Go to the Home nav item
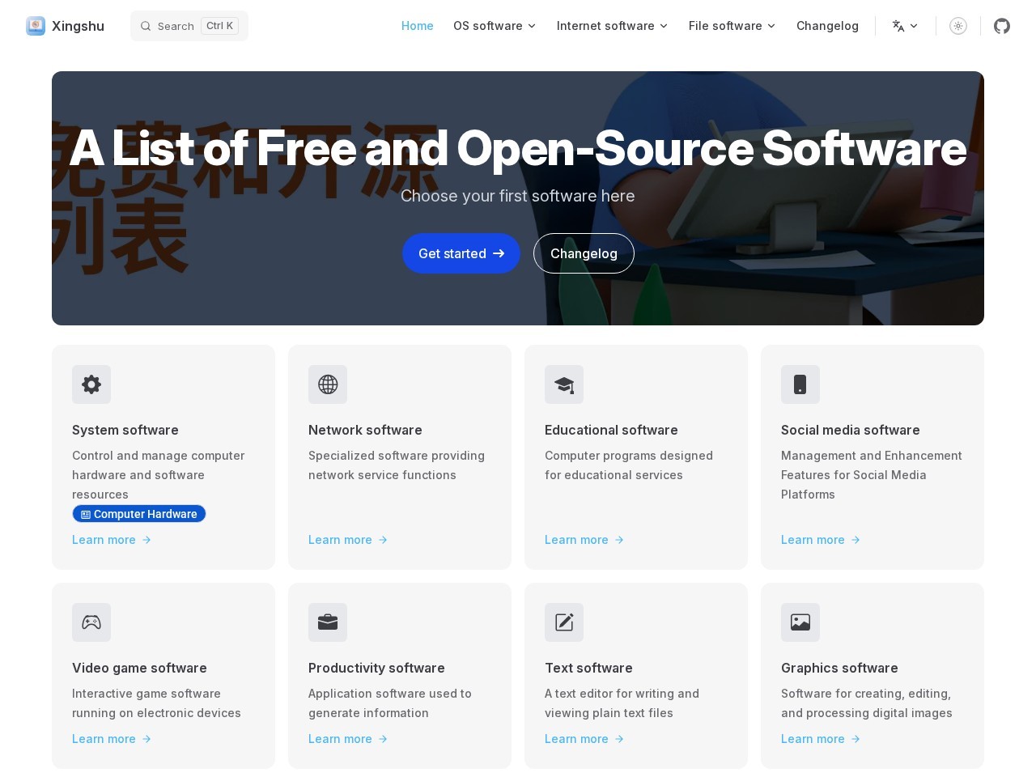Viewport: 1036px width, 777px height. pos(418,26)
